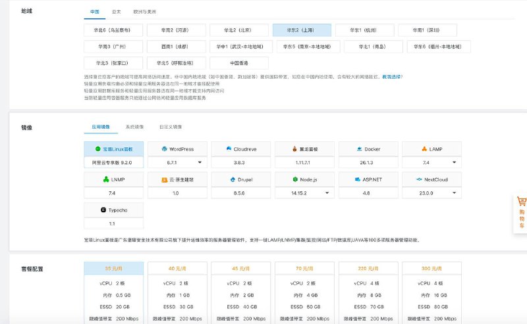Screen dimensions: 527x324
Task: Select the 300 元/月 plan card
Action: point(431,293)
